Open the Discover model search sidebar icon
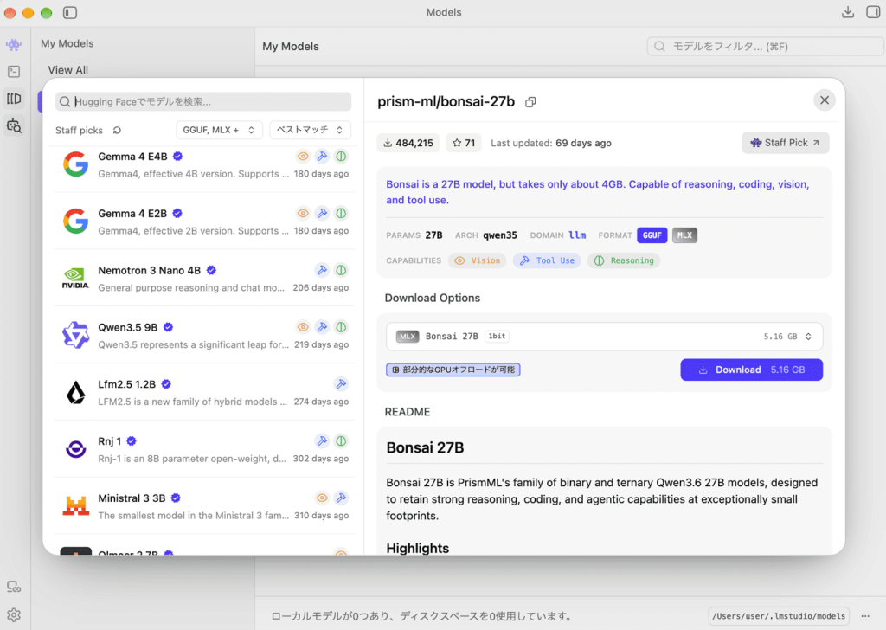886x630 pixels. (14, 125)
